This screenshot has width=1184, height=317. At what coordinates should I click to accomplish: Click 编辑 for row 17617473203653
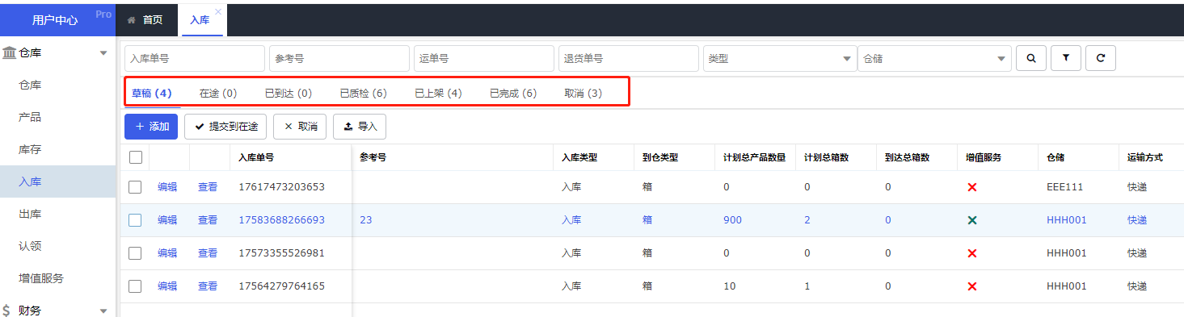click(x=167, y=187)
